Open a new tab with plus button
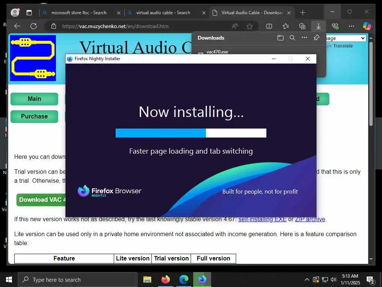This screenshot has width=382, height=287. pos(303,12)
